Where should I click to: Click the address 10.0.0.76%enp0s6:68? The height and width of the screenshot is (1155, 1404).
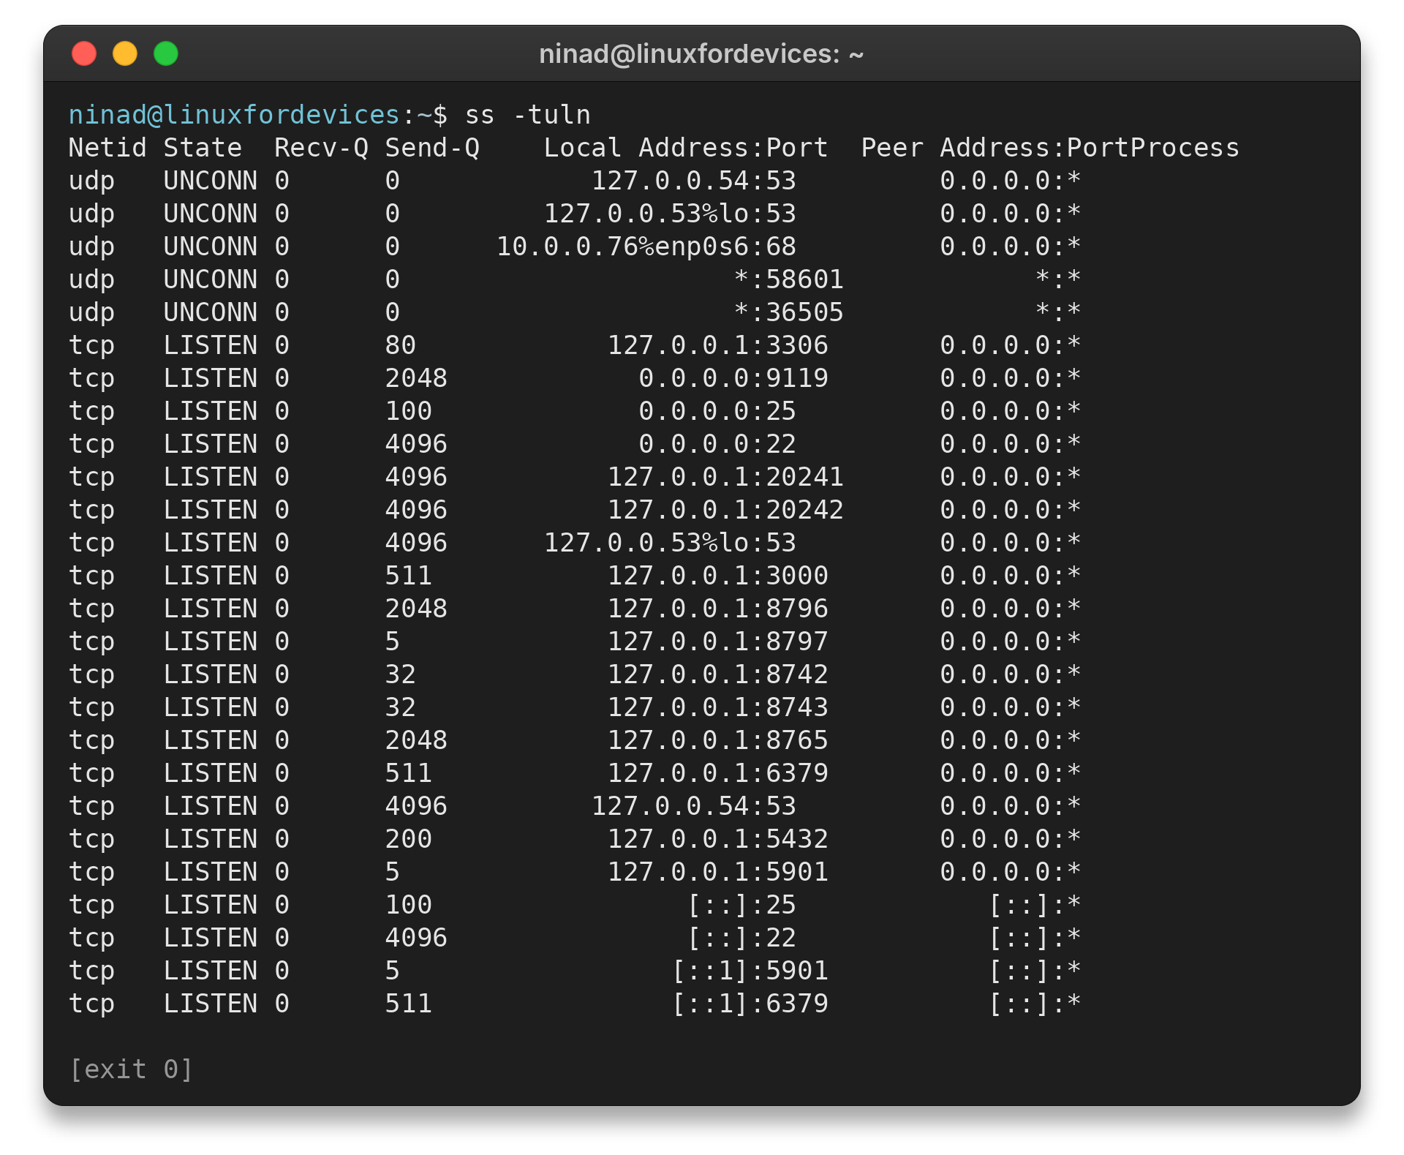pos(646,247)
